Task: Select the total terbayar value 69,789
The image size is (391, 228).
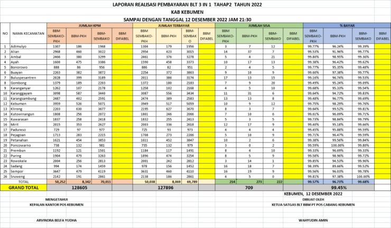Action: point(190,182)
